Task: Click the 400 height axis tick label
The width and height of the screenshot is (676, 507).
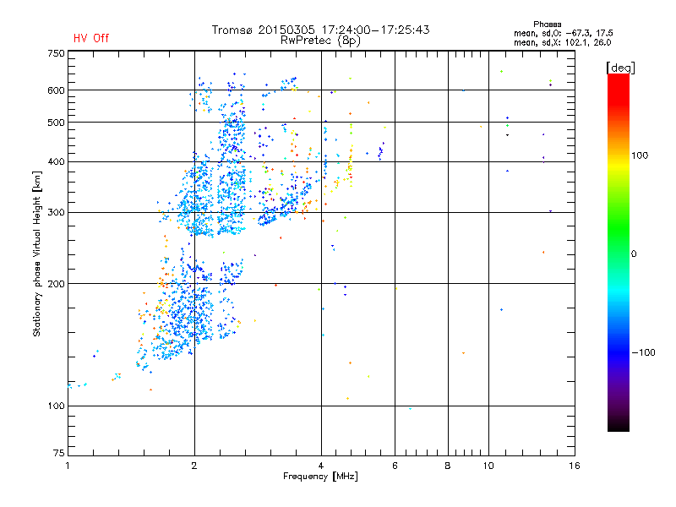Action: [56, 162]
